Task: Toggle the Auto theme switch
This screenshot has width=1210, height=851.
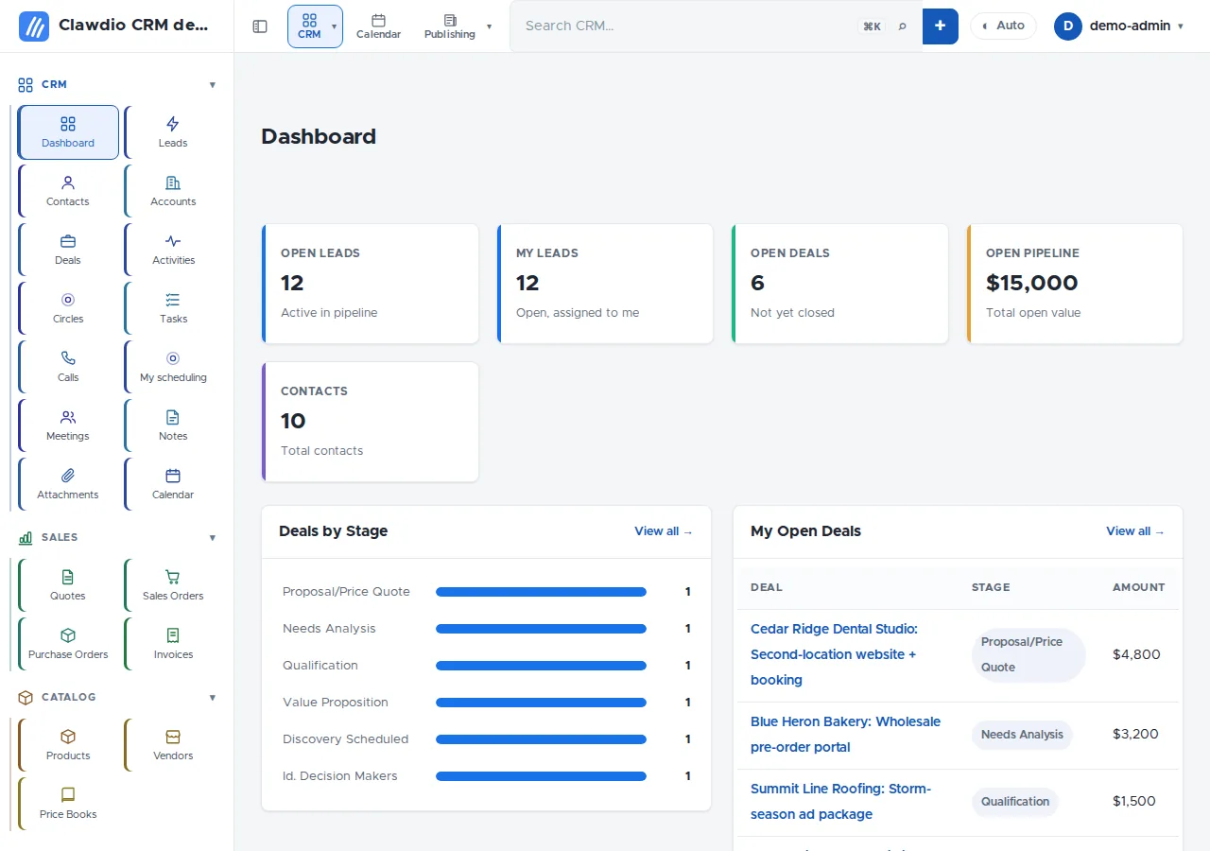Action: coord(1003,26)
